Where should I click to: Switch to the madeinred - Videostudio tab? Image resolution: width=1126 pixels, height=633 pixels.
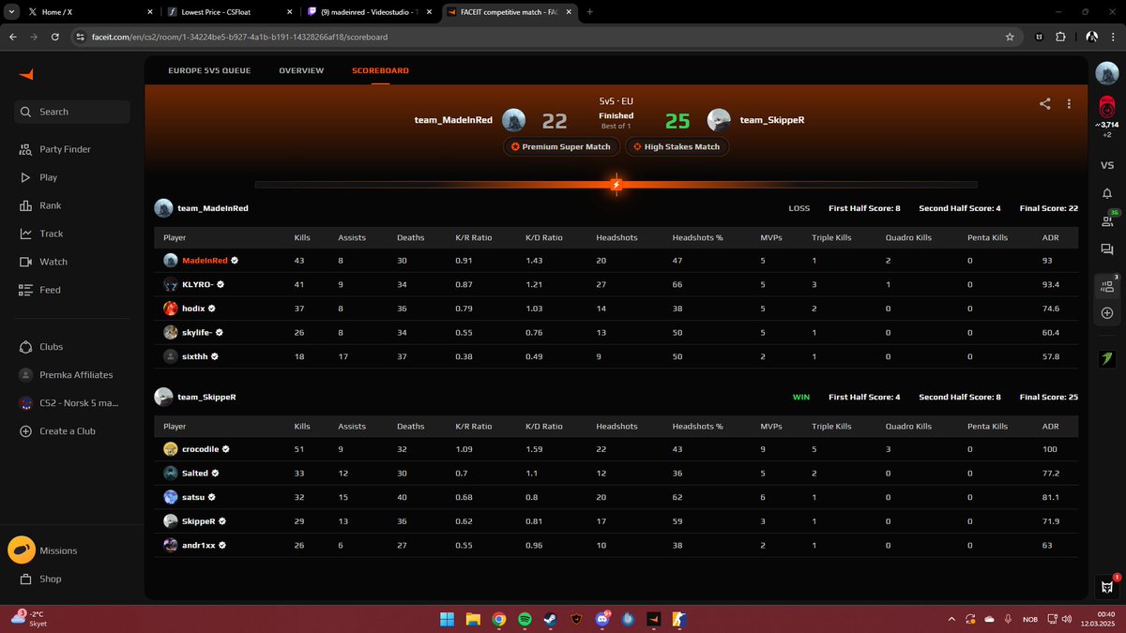(371, 12)
